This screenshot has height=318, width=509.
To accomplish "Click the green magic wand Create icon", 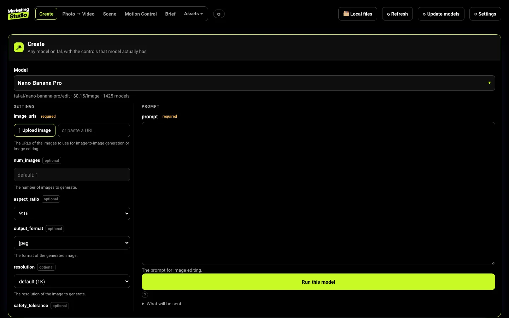I will pyautogui.click(x=19, y=47).
